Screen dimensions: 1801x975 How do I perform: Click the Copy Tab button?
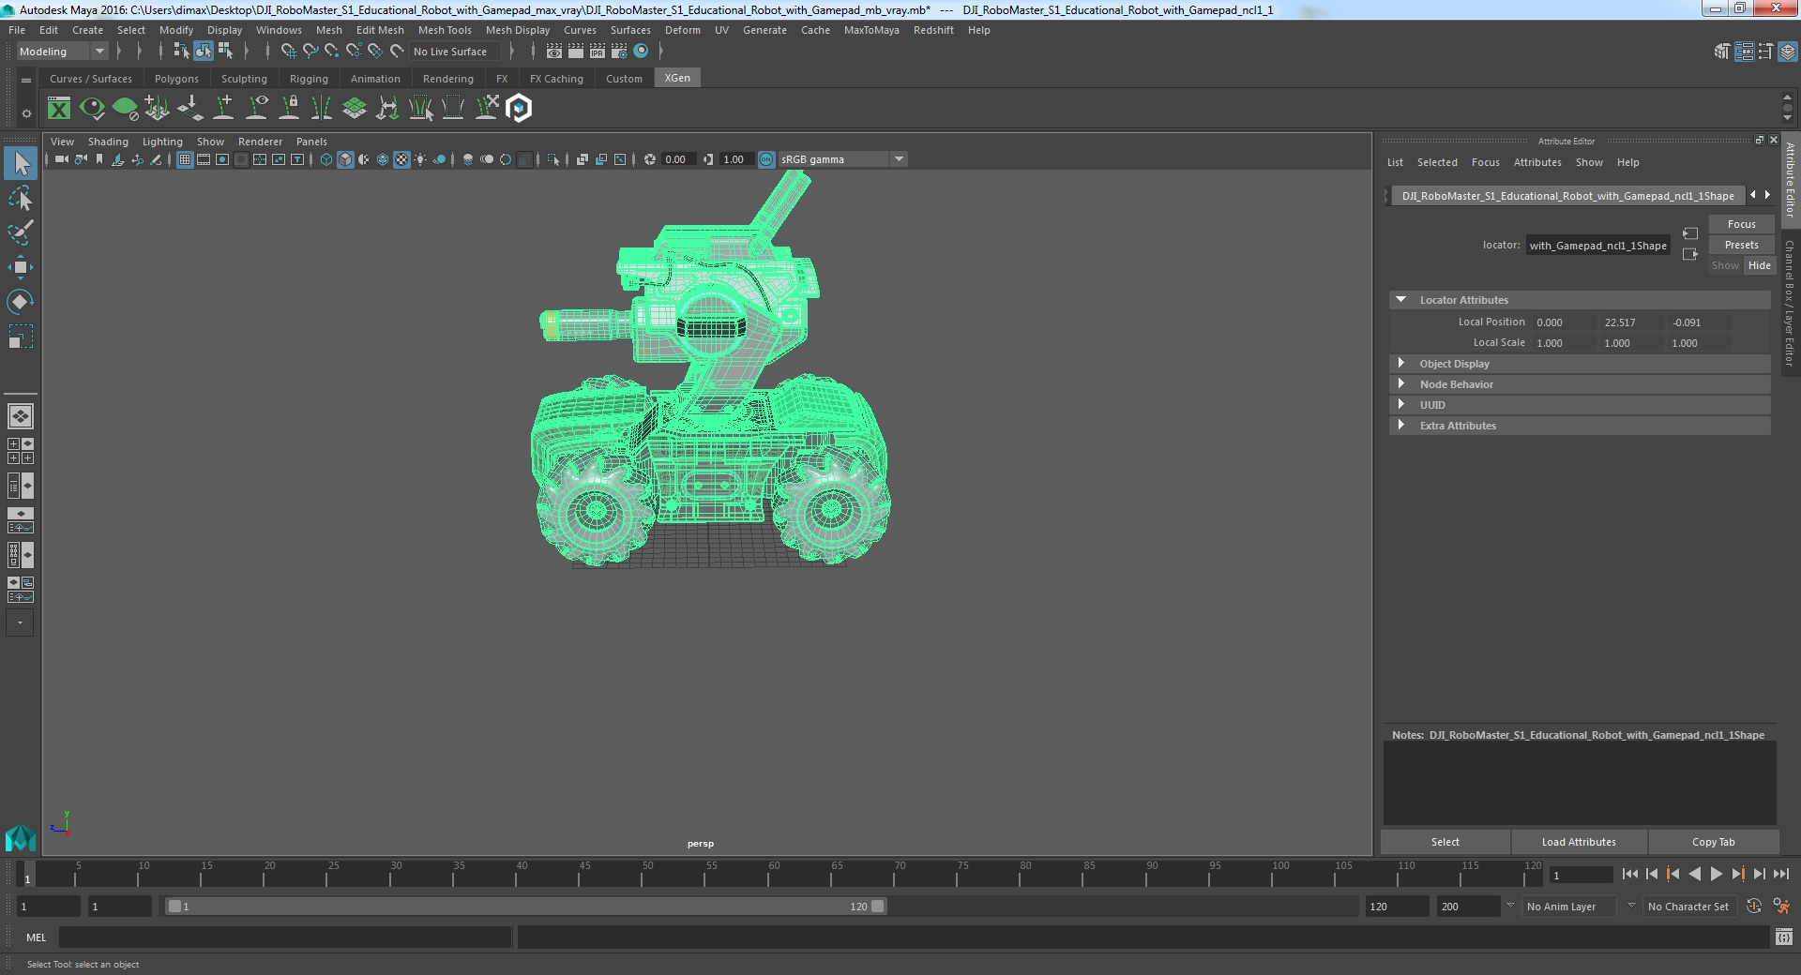1713,842
